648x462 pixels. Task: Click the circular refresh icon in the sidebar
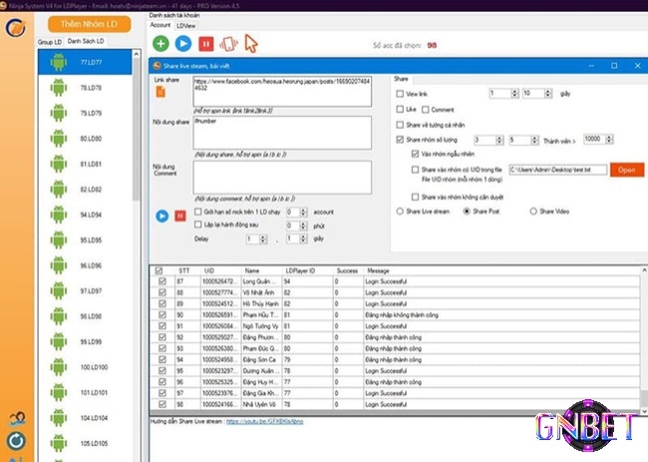[16, 441]
